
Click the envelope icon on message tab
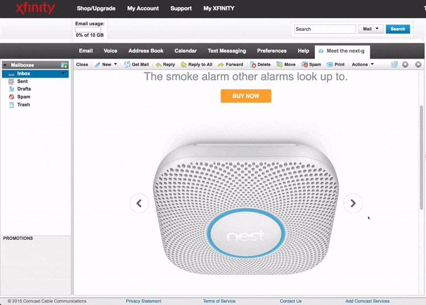coord(321,51)
